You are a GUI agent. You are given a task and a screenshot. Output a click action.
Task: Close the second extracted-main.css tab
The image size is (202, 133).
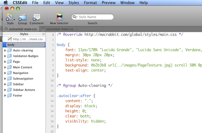[x=43, y=29]
